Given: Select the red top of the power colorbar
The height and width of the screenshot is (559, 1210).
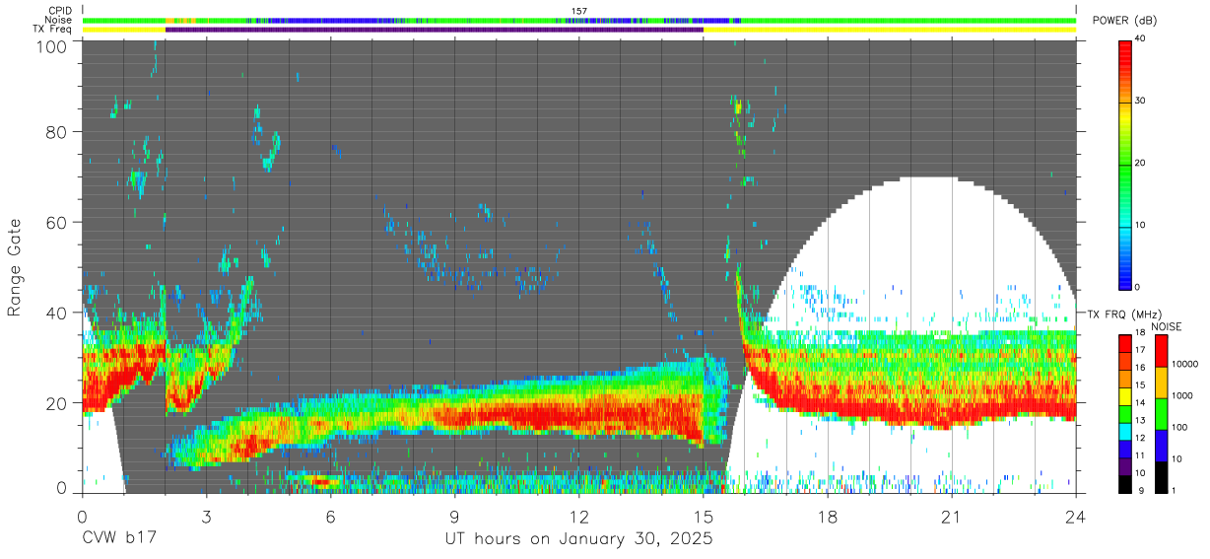Looking at the screenshot, I should (x=1125, y=51).
